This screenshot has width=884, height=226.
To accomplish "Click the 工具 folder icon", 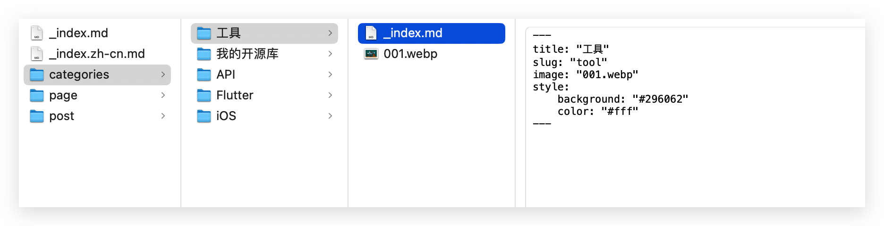I will tap(204, 33).
